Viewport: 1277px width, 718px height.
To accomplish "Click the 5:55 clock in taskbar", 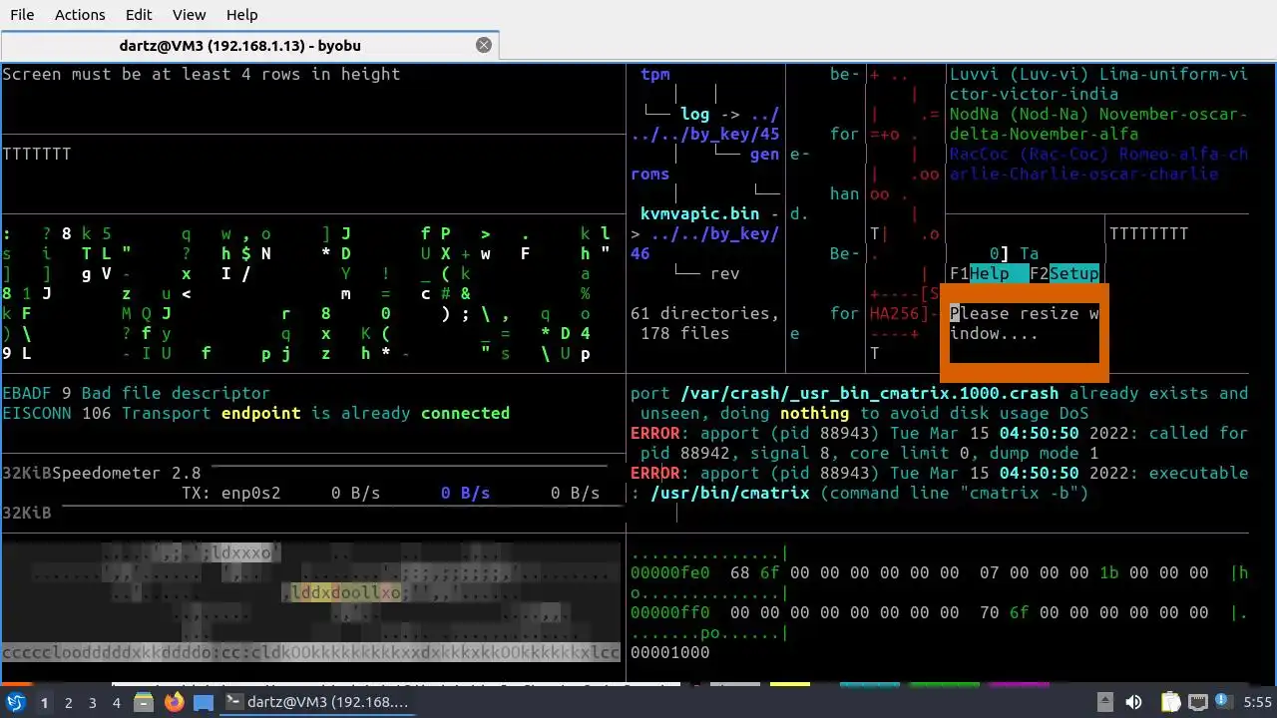I will (1257, 702).
